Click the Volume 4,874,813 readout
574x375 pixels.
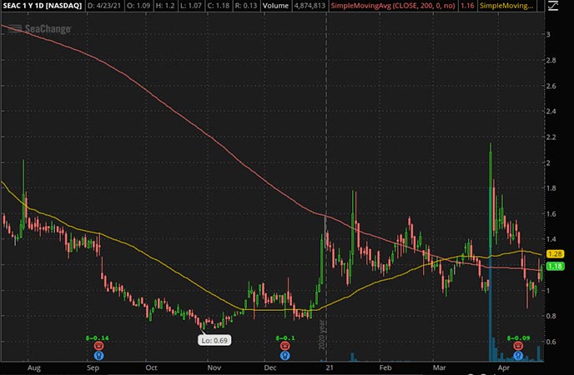(x=293, y=6)
